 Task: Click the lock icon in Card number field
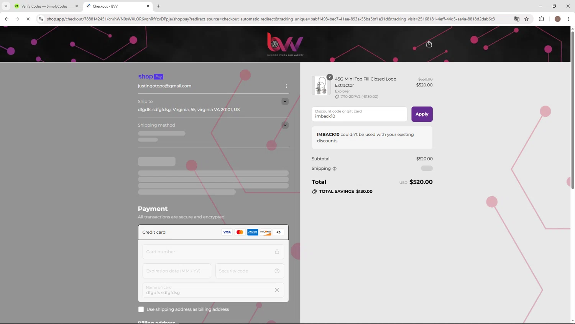[277, 252]
